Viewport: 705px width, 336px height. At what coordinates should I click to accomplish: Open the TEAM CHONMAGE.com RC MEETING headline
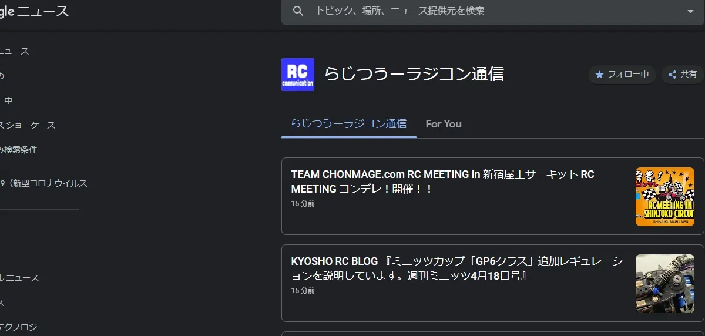click(442, 182)
